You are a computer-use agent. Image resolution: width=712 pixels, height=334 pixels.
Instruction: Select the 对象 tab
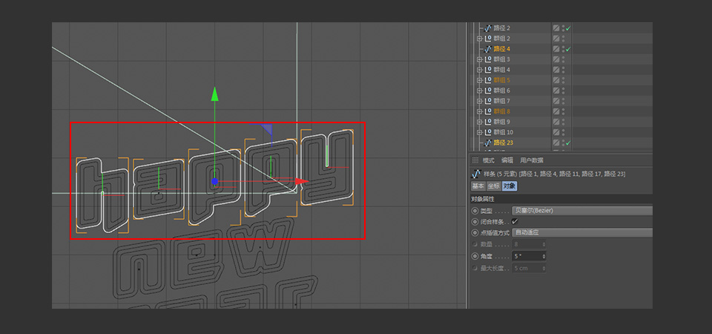click(509, 186)
